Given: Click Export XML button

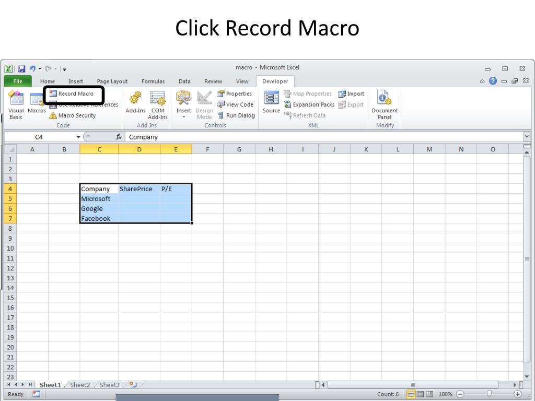Looking at the screenshot, I should [351, 104].
